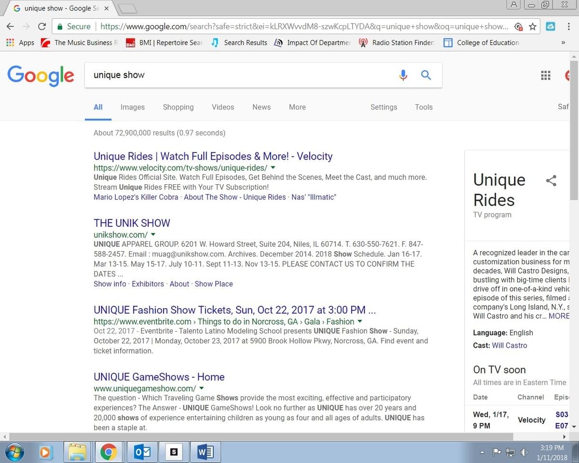Click the network tray icon
The height and width of the screenshot is (463, 579).
[x=510, y=452]
